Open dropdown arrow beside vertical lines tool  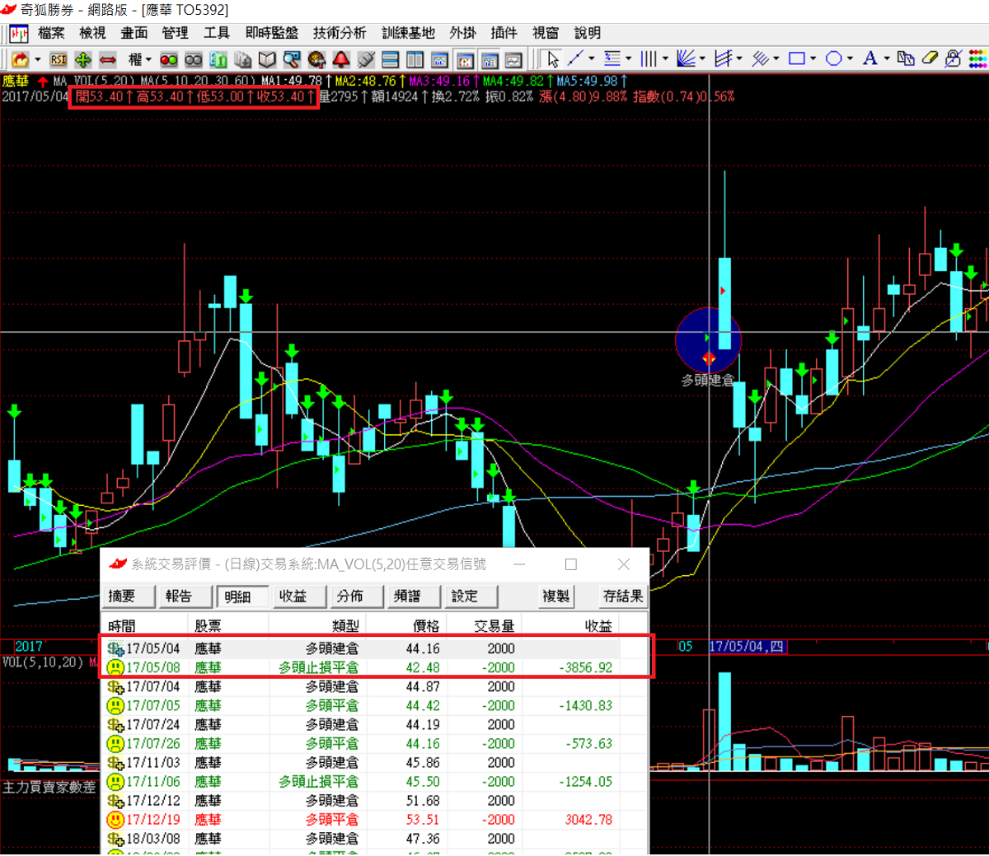665,58
